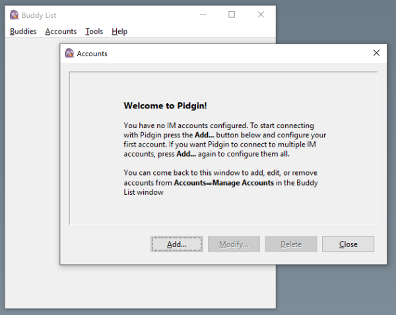The image size is (396, 315).
Task: Close the Buddy List window
Action: pyautogui.click(x=261, y=15)
